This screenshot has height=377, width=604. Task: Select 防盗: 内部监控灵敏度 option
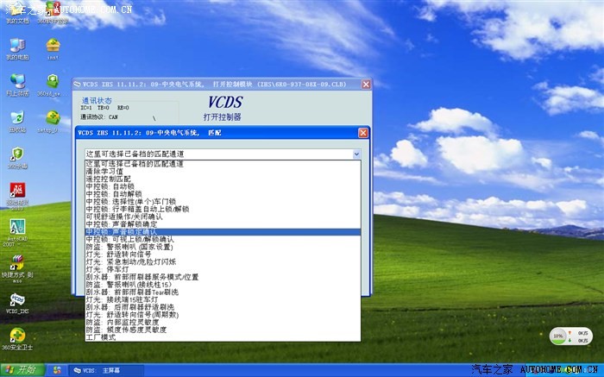tap(223, 322)
